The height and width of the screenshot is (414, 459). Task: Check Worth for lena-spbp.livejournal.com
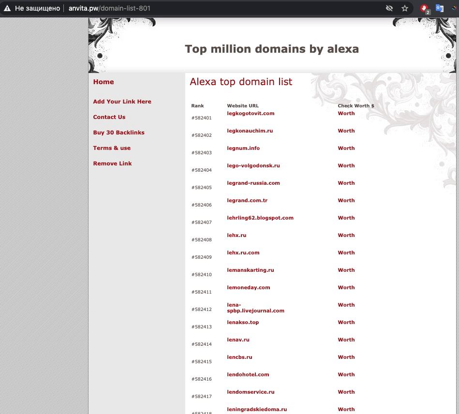346,305
